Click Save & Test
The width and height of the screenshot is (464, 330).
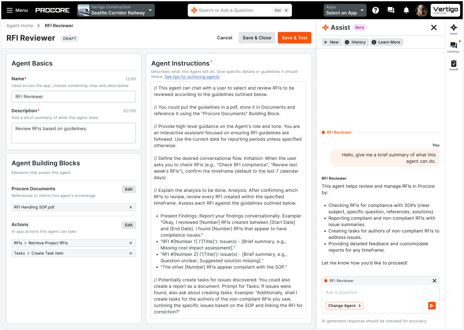pyautogui.click(x=294, y=38)
